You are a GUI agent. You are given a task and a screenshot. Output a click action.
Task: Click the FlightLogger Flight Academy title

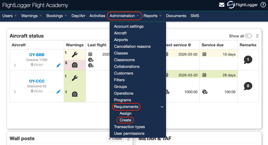point(35,5)
